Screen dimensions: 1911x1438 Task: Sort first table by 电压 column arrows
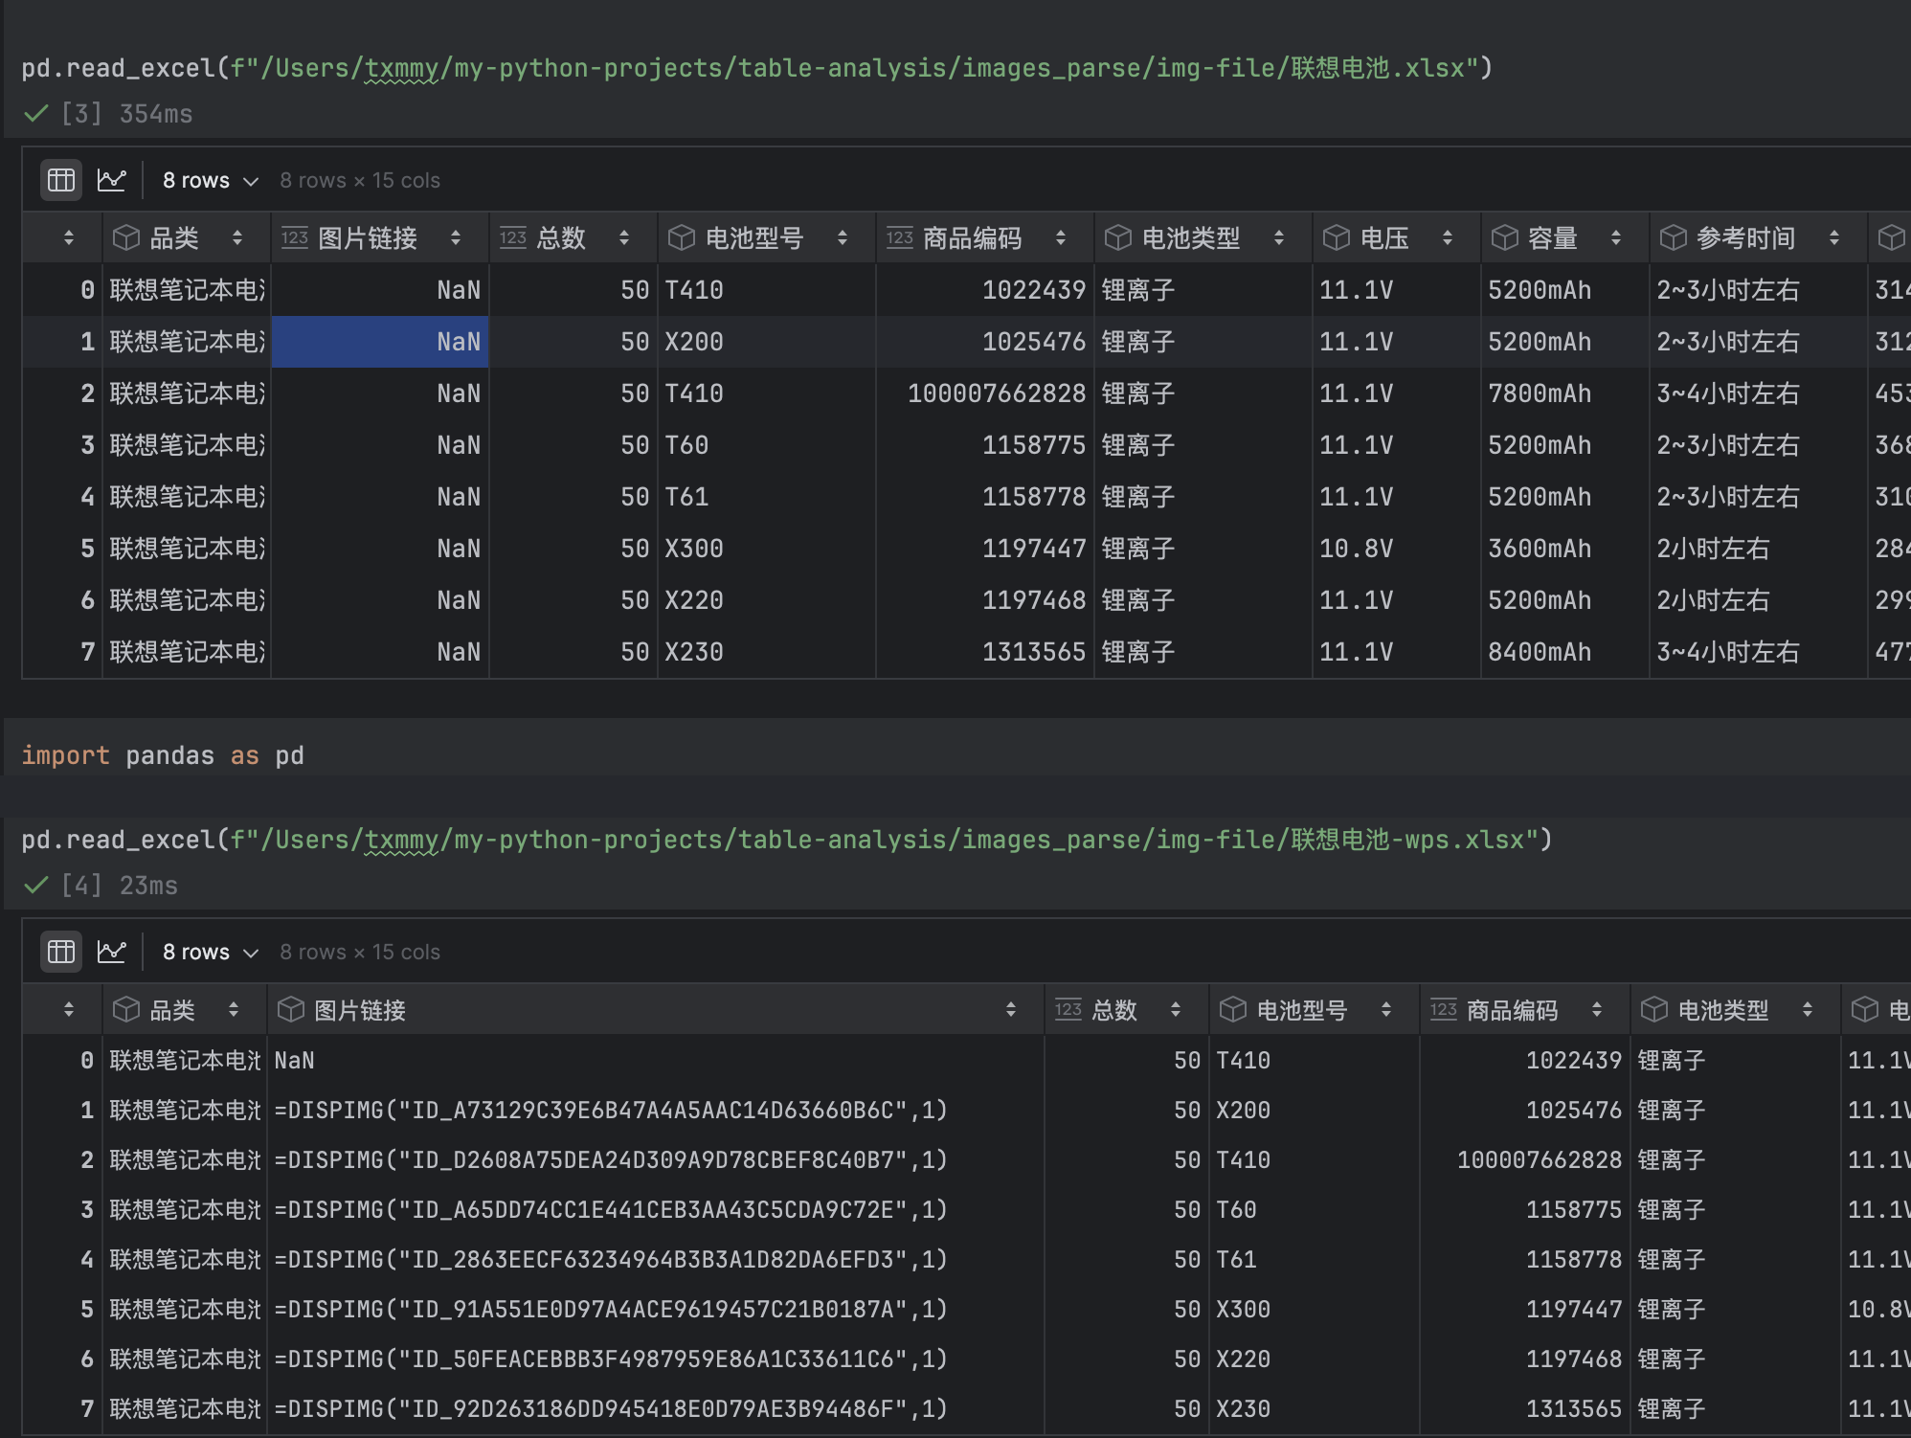(x=1447, y=238)
